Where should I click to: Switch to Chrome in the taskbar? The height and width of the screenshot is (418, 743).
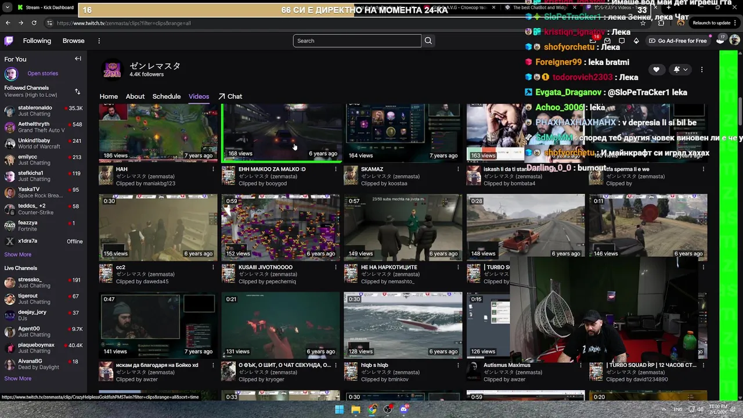coord(372,409)
